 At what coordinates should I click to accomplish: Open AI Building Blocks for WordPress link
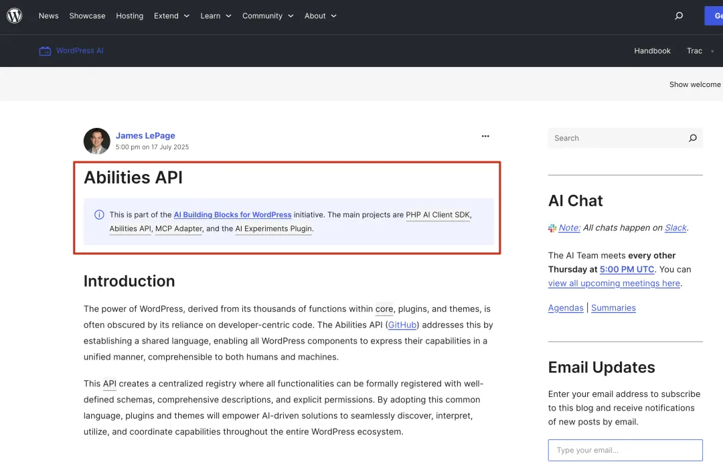pyautogui.click(x=232, y=215)
